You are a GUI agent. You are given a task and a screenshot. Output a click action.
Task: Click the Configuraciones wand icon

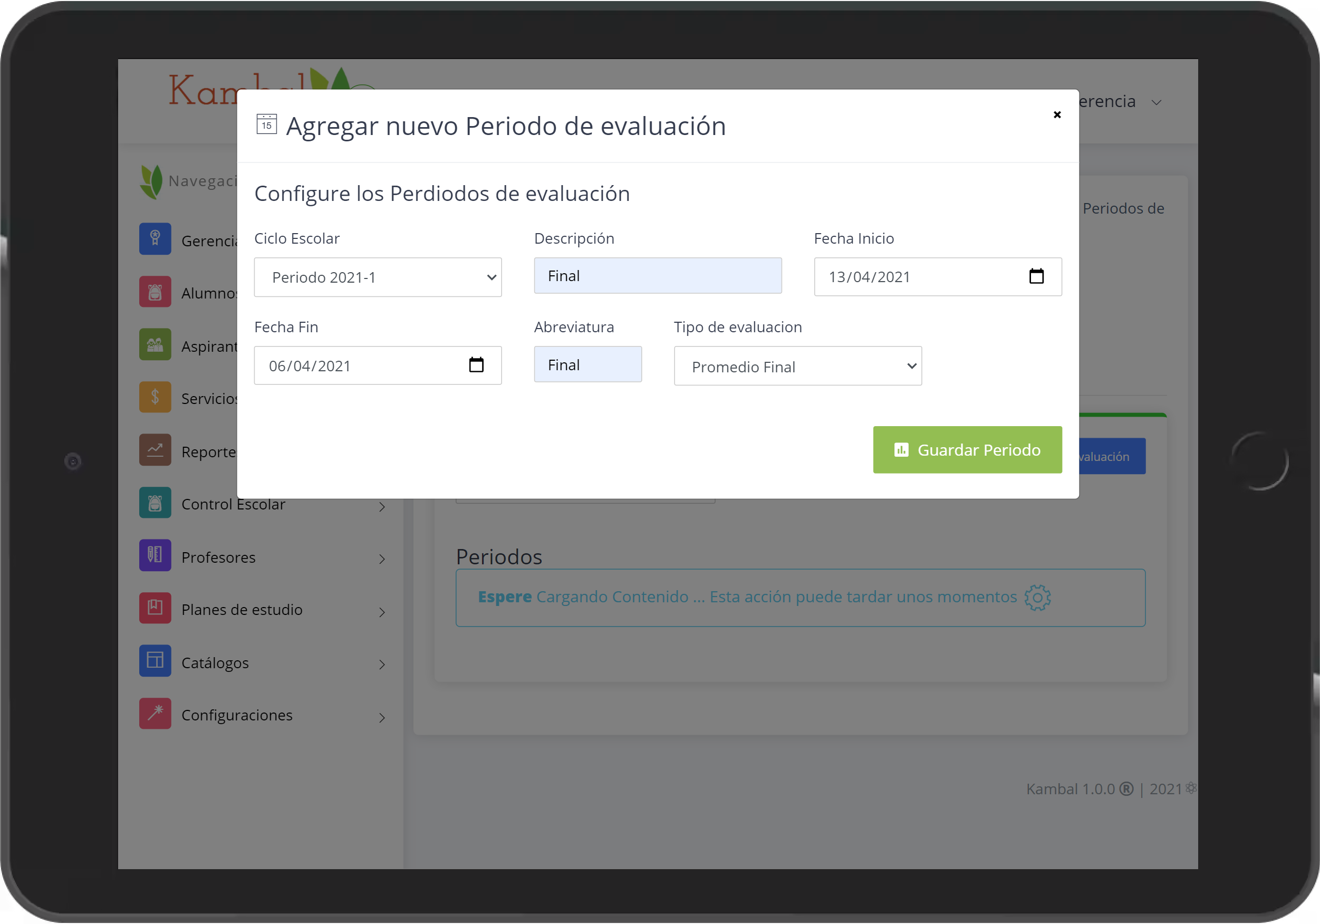[x=155, y=714]
